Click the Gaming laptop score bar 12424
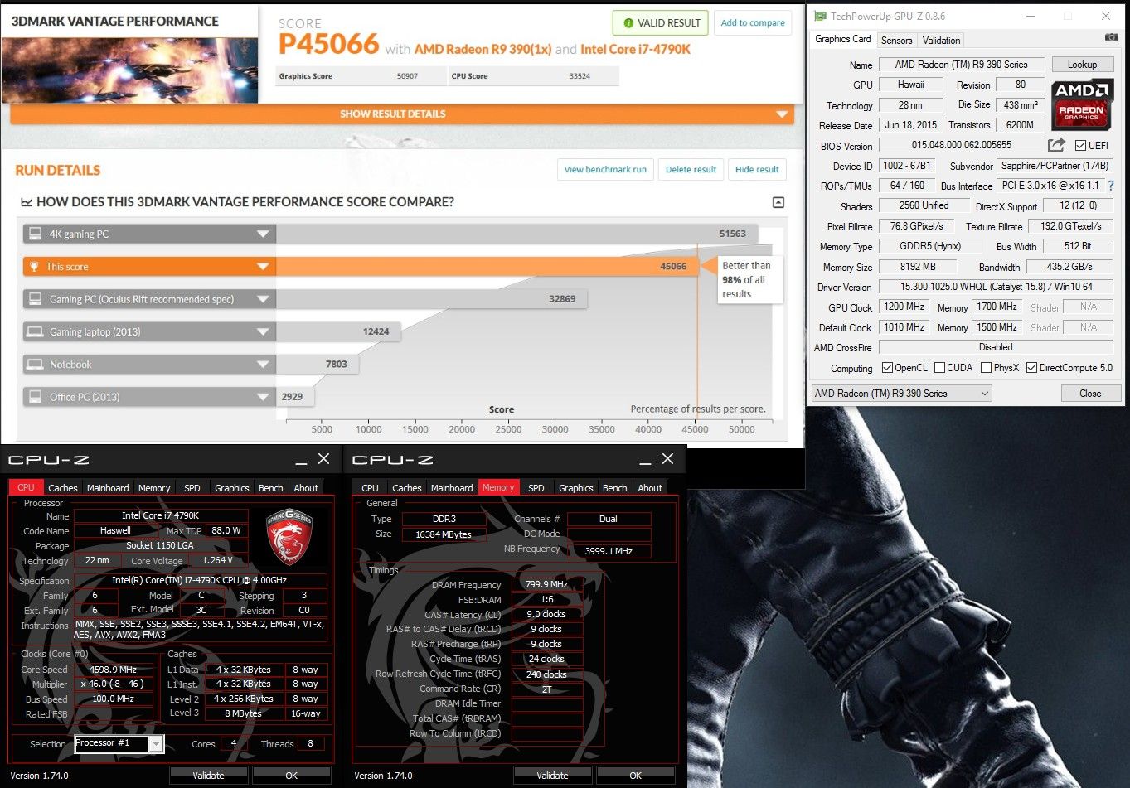1130x788 pixels. click(x=338, y=331)
